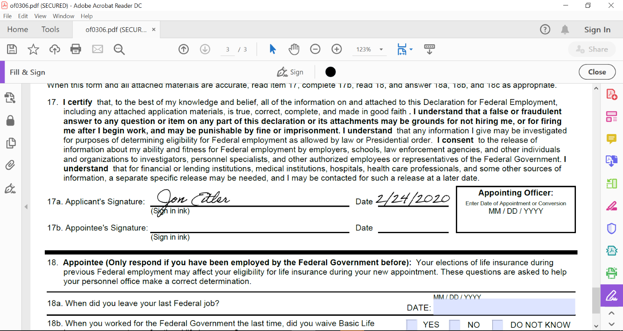Collapse the left navigation pane arrow
This screenshot has width=623, height=331.
[26, 207]
